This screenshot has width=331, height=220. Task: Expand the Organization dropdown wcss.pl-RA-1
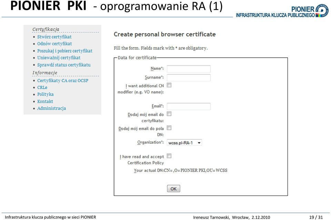(x=184, y=143)
